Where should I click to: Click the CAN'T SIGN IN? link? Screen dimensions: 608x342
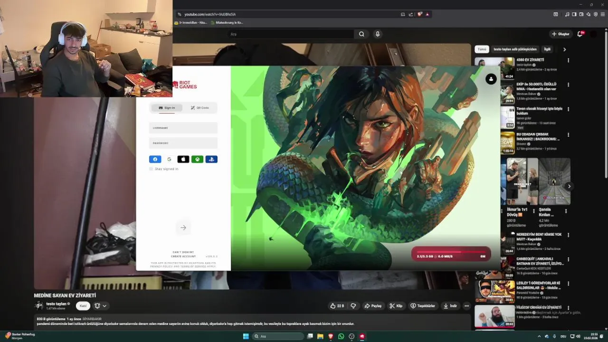183,252
